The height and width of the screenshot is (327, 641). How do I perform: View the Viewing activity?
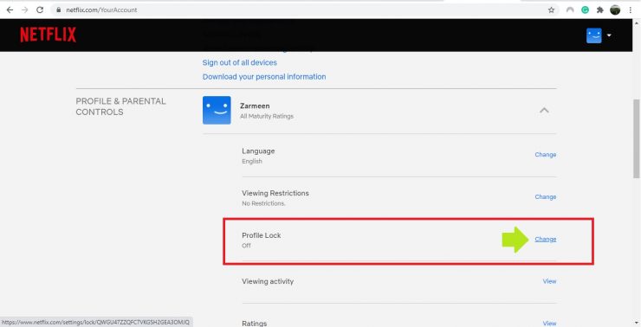549,281
